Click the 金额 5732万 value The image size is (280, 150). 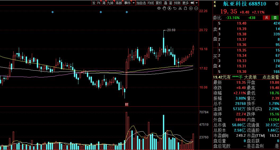coord(239,109)
